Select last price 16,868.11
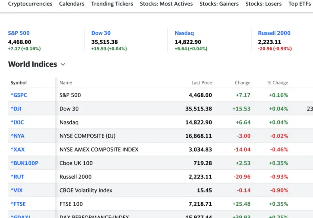313x218 pixels. (198, 136)
